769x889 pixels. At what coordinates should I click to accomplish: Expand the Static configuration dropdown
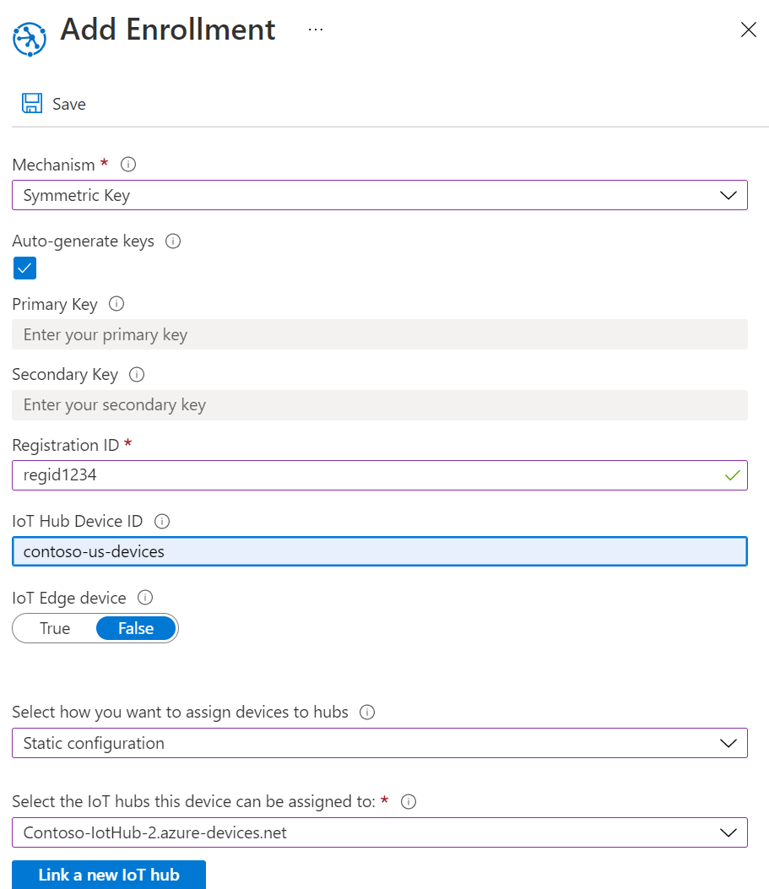(x=379, y=743)
